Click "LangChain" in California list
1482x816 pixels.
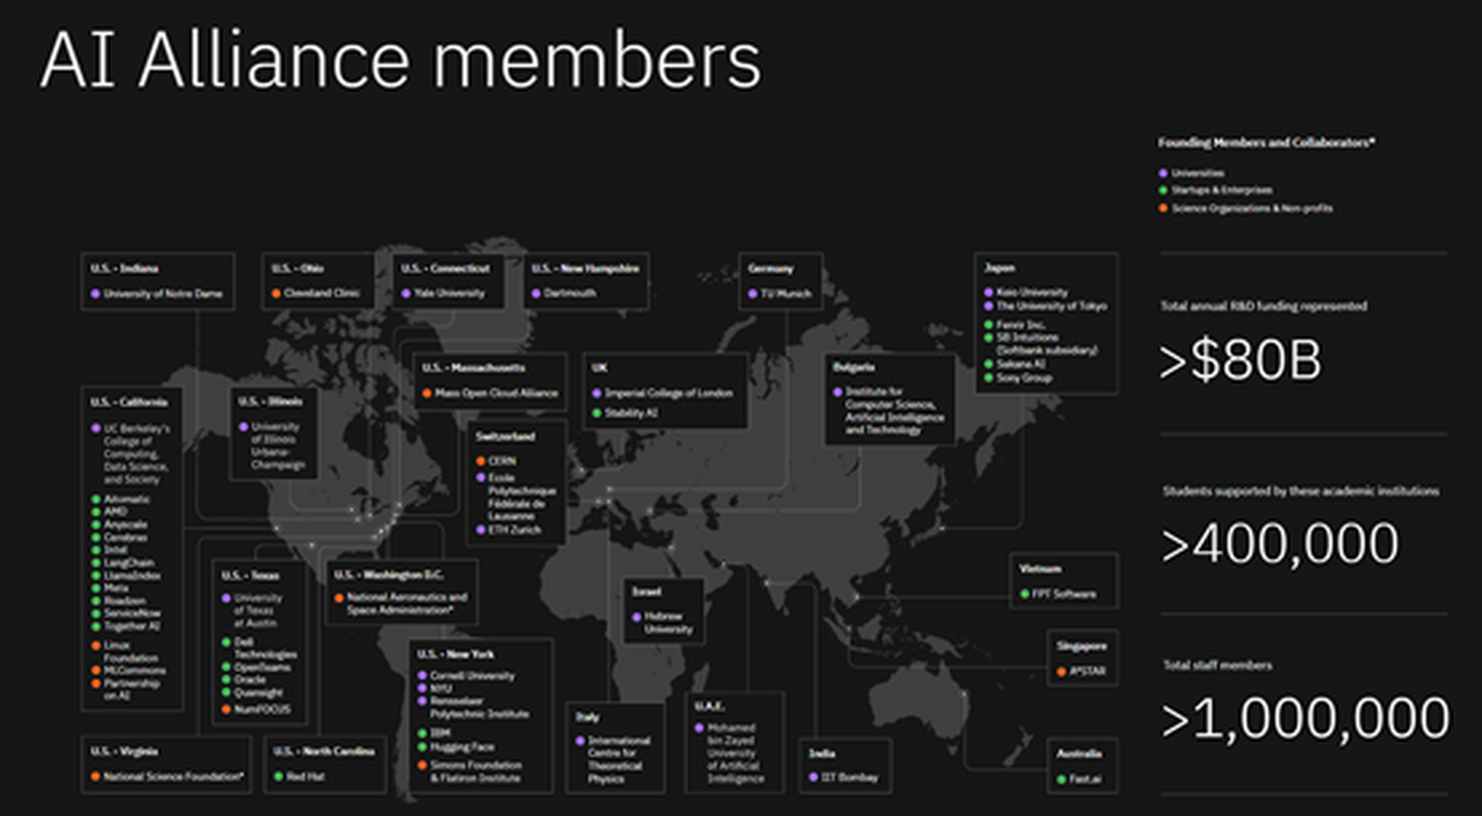(x=129, y=563)
